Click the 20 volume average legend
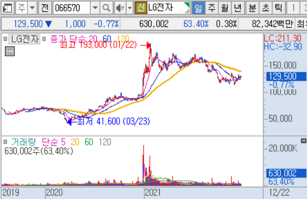This screenshot has height=199, width=307. pyautogui.click(x=75, y=142)
